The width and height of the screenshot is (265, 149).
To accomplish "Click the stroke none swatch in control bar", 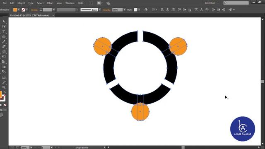I will click(24, 10).
